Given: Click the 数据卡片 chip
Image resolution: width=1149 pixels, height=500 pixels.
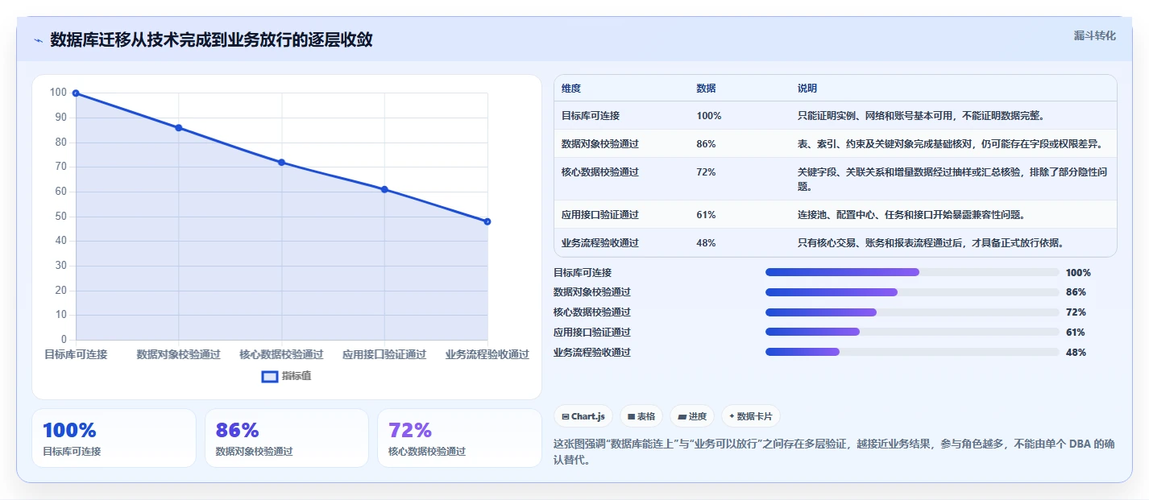Looking at the screenshot, I should pos(751,416).
